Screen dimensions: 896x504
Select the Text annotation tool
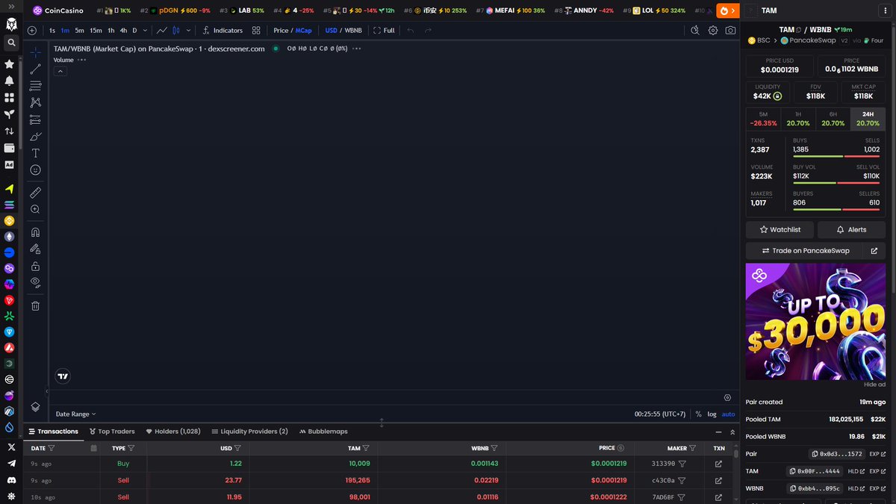click(x=35, y=153)
